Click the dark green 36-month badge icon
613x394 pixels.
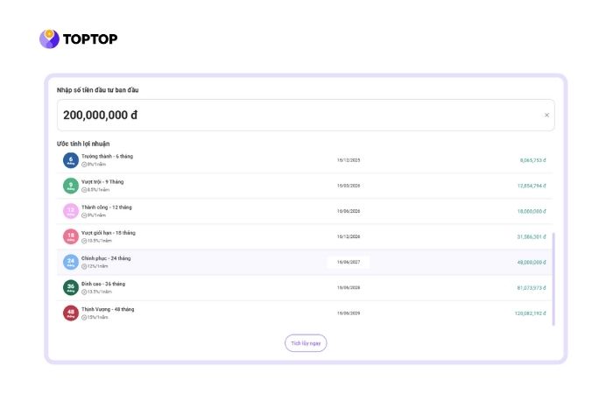(71, 287)
